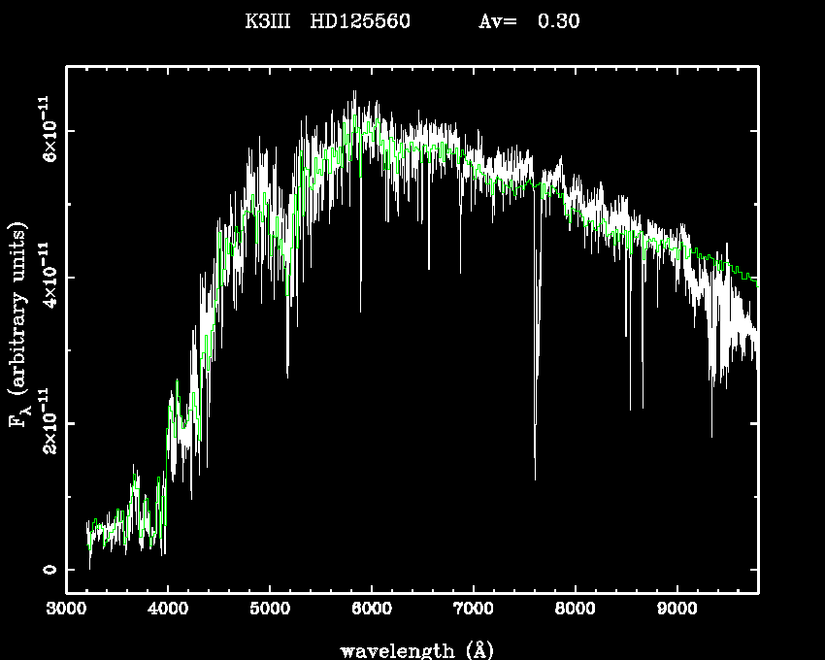Click the Fλ (arbitrary units) y-axis label

click(x=19, y=325)
